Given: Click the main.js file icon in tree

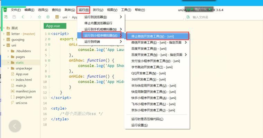Looking at the screenshot, I should pyautogui.click(x=12, y=86).
